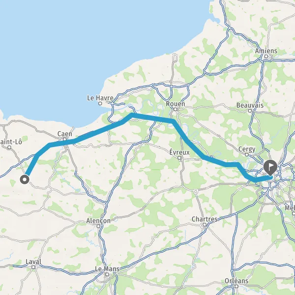Image resolution: width=295 pixels, height=295 pixels.
Task: Click the Évreux city marker
Action: pos(179,158)
